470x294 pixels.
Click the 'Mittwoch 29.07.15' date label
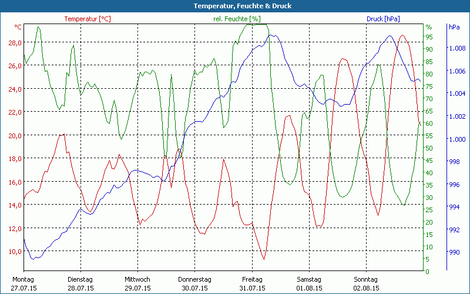point(137,283)
